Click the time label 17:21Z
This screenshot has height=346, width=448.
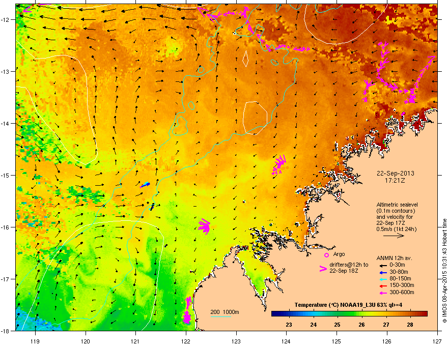click(x=395, y=181)
